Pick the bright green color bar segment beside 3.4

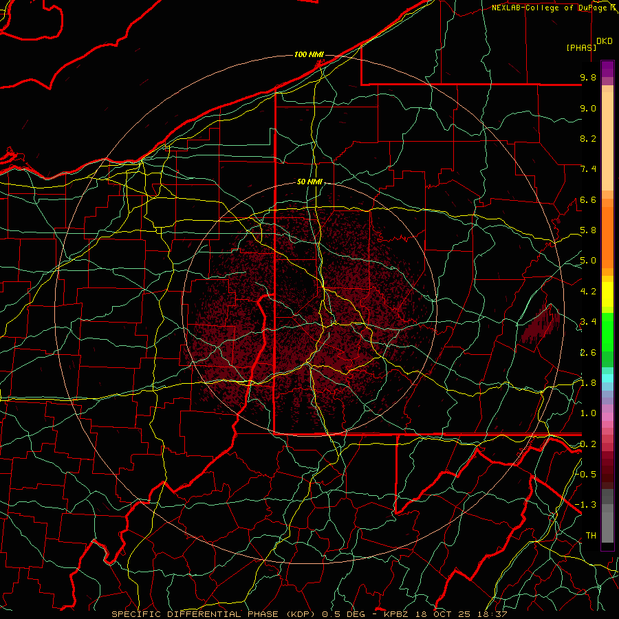pos(607,331)
